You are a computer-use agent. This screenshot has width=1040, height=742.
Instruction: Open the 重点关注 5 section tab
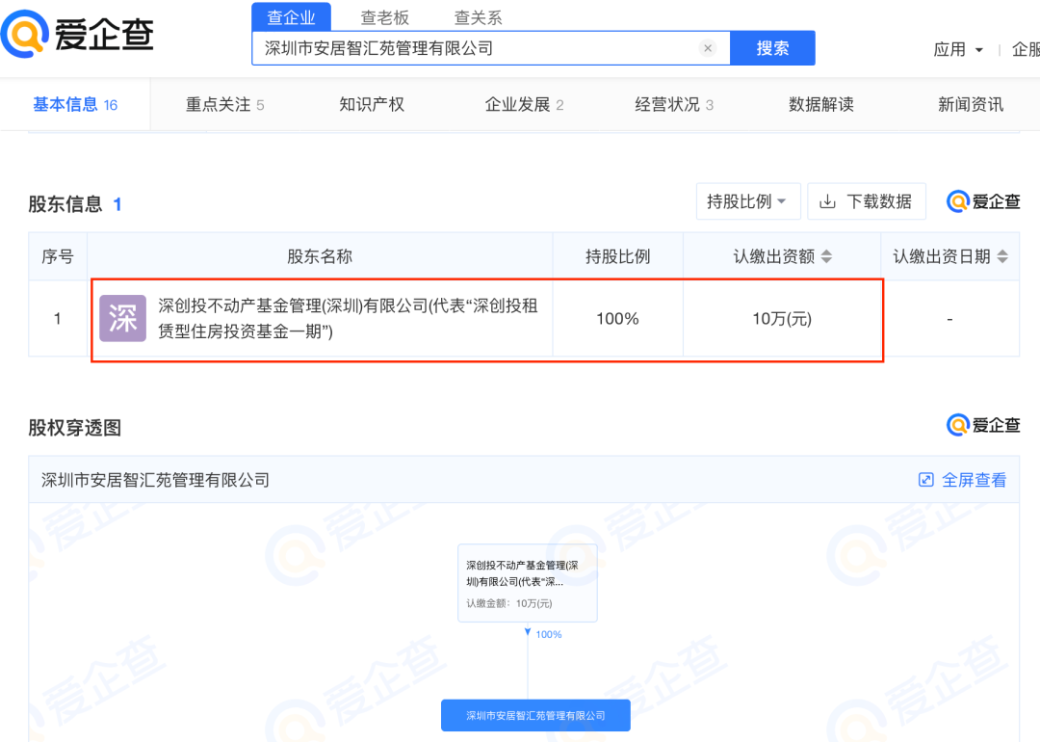click(224, 104)
